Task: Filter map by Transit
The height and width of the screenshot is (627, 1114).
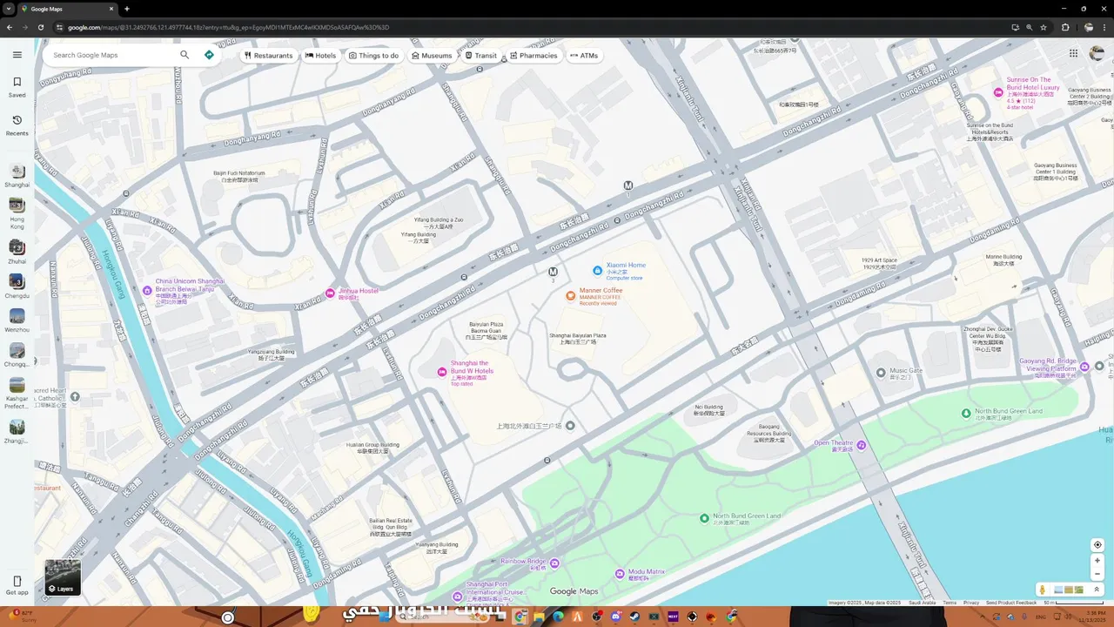Action: point(481,55)
